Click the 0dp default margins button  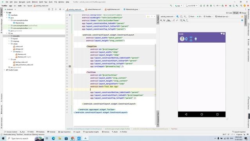[x=168, y=20]
